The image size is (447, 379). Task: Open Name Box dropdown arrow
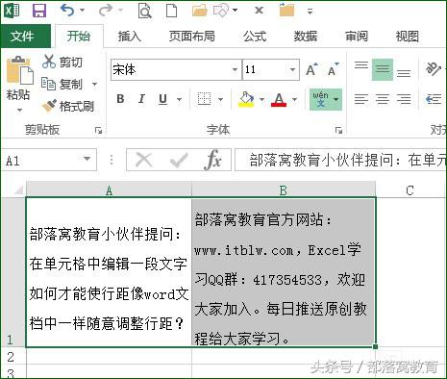[x=87, y=159]
